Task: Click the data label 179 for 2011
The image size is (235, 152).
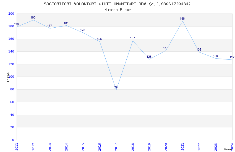Action: 17,24
